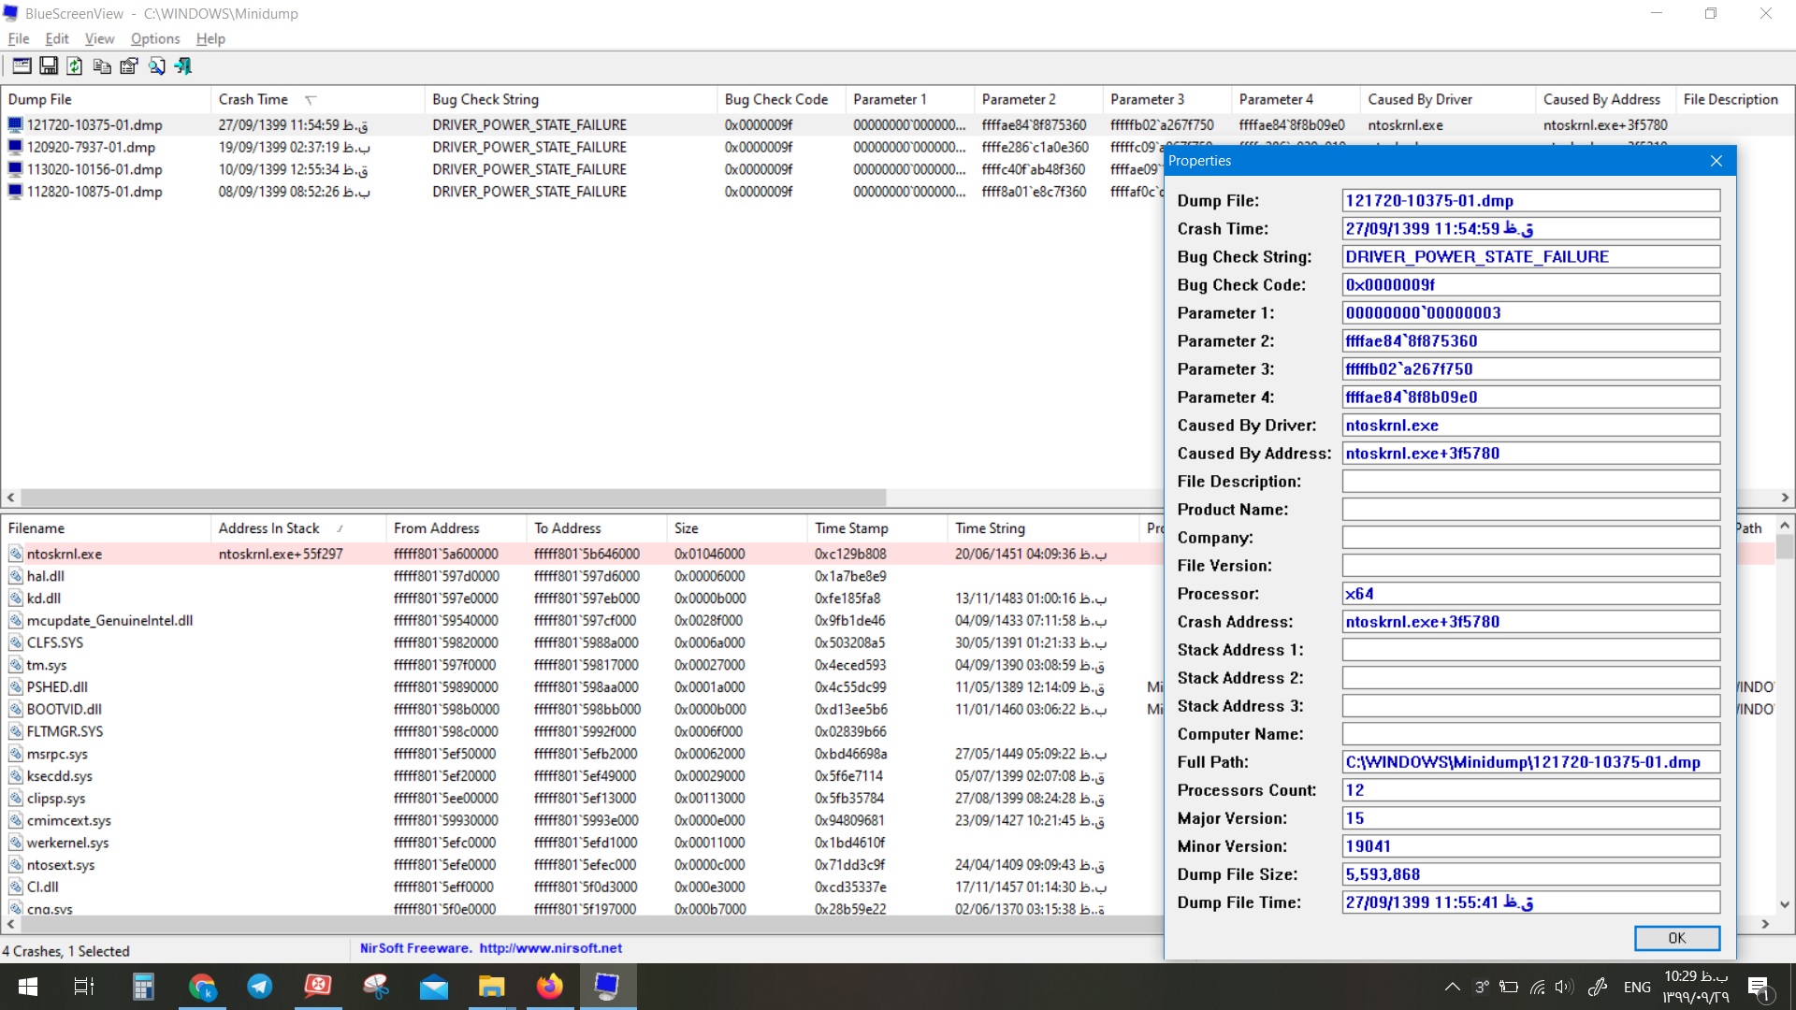This screenshot has height=1010, width=1796.
Task: Click the Computer Name field in Properties
Action: 1530,734
